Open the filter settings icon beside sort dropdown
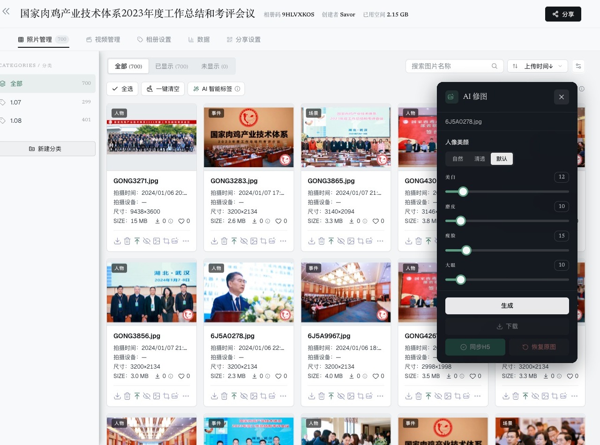This screenshot has height=445, width=600. [578, 66]
